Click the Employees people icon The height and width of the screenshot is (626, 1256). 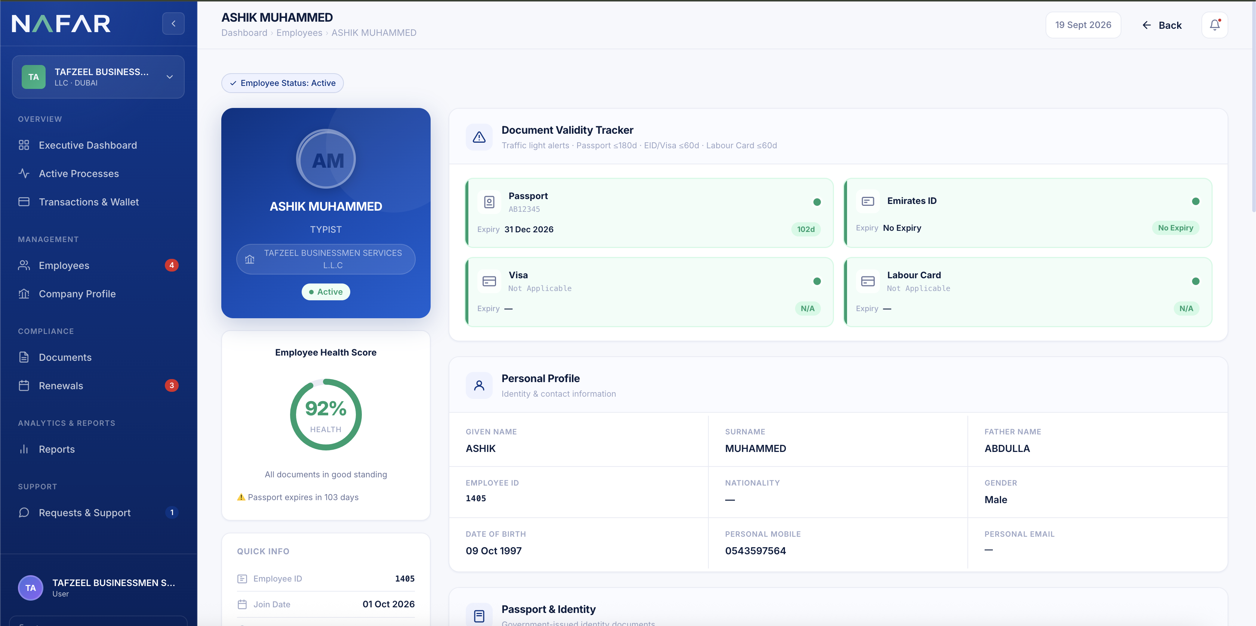pos(24,265)
